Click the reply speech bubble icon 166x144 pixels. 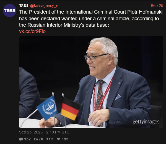21,139
